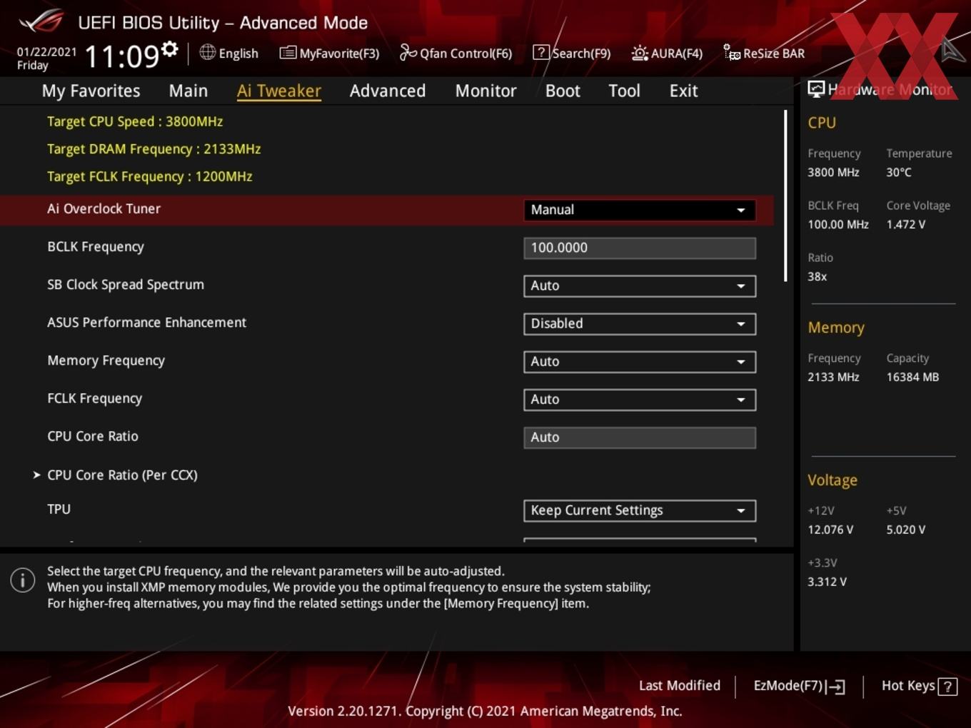Change language from English
This screenshot has height=728, width=971.
228,54
